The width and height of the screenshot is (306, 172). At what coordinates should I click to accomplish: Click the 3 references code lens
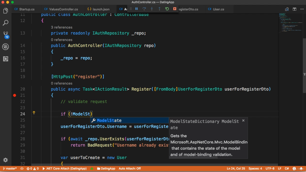tap(62, 27)
